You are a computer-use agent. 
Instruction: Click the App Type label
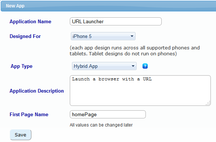tap(21, 66)
